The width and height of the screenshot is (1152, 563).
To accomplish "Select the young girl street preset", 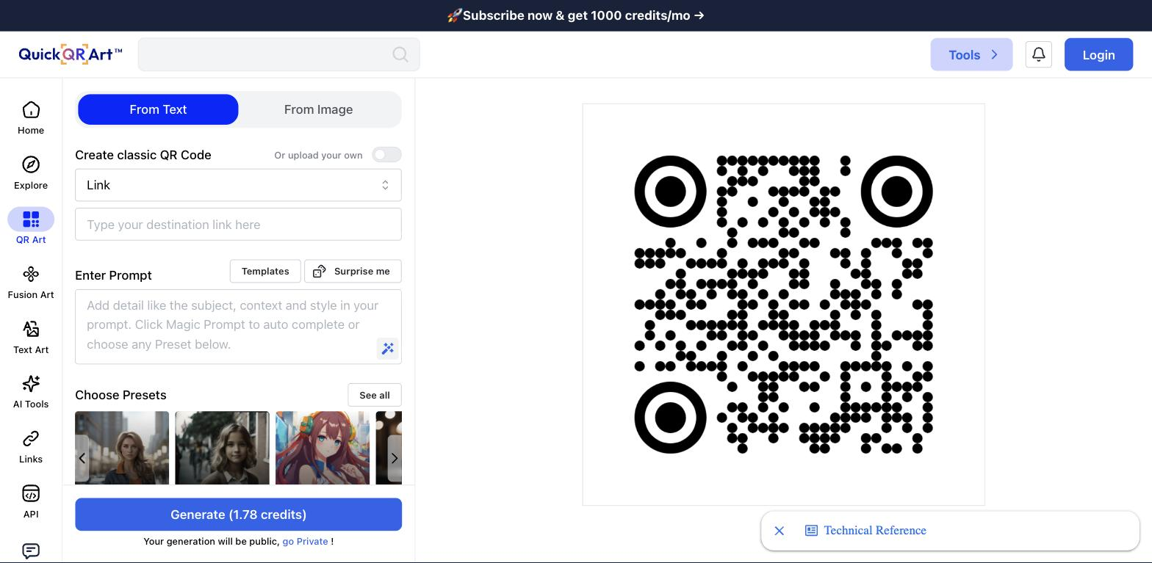I will coord(222,448).
